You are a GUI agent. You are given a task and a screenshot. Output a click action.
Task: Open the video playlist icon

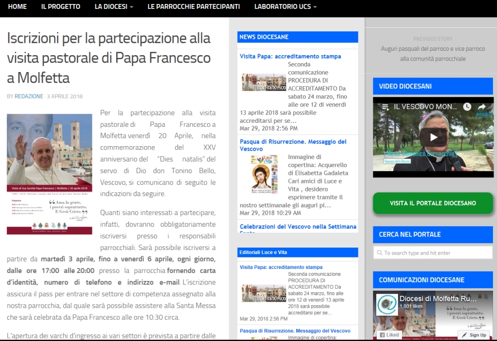coord(386,107)
